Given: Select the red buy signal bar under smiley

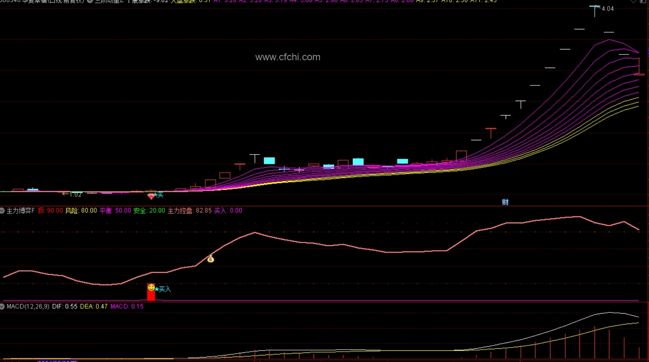Looking at the screenshot, I should [x=151, y=296].
